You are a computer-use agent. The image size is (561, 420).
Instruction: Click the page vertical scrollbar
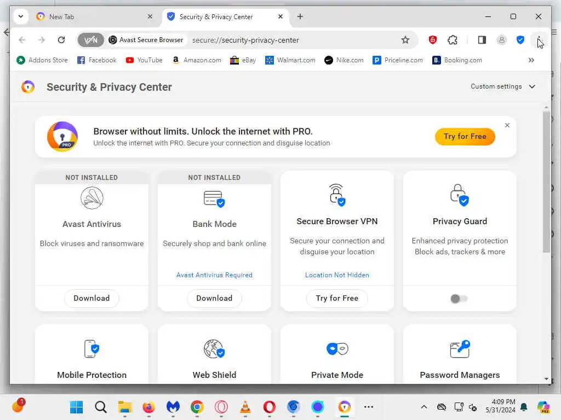pyautogui.click(x=546, y=180)
